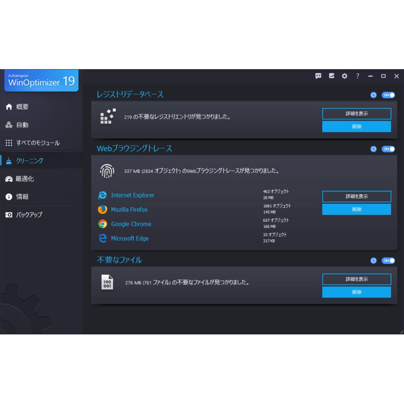Turn off the レジストリデータベース ON switch
The image size is (404, 404).
click(x=388, y=94)
